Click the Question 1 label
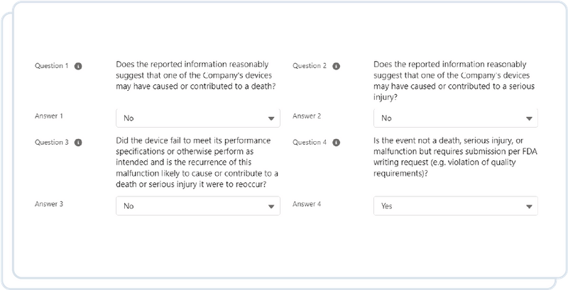 click(52, 66)
